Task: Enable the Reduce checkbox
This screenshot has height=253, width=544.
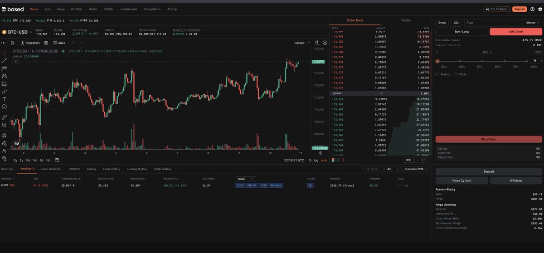Action: coord(437,74)
